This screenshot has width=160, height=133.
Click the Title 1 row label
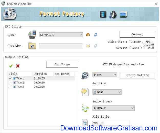pos(20,78)
